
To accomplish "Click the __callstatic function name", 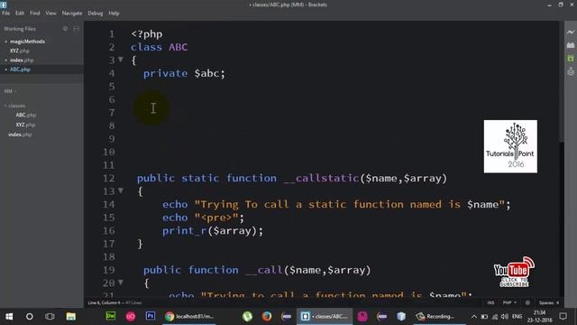I will 321,179.
